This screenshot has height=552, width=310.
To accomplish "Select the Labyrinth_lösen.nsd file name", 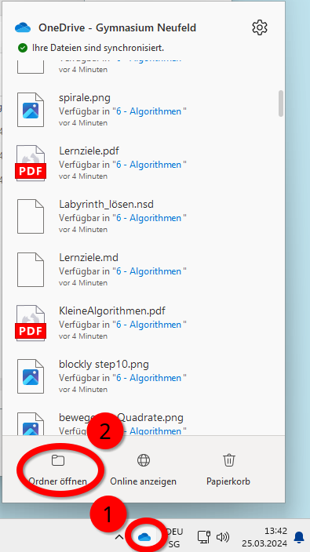I will pyautogui.click(x=106, y=204).
